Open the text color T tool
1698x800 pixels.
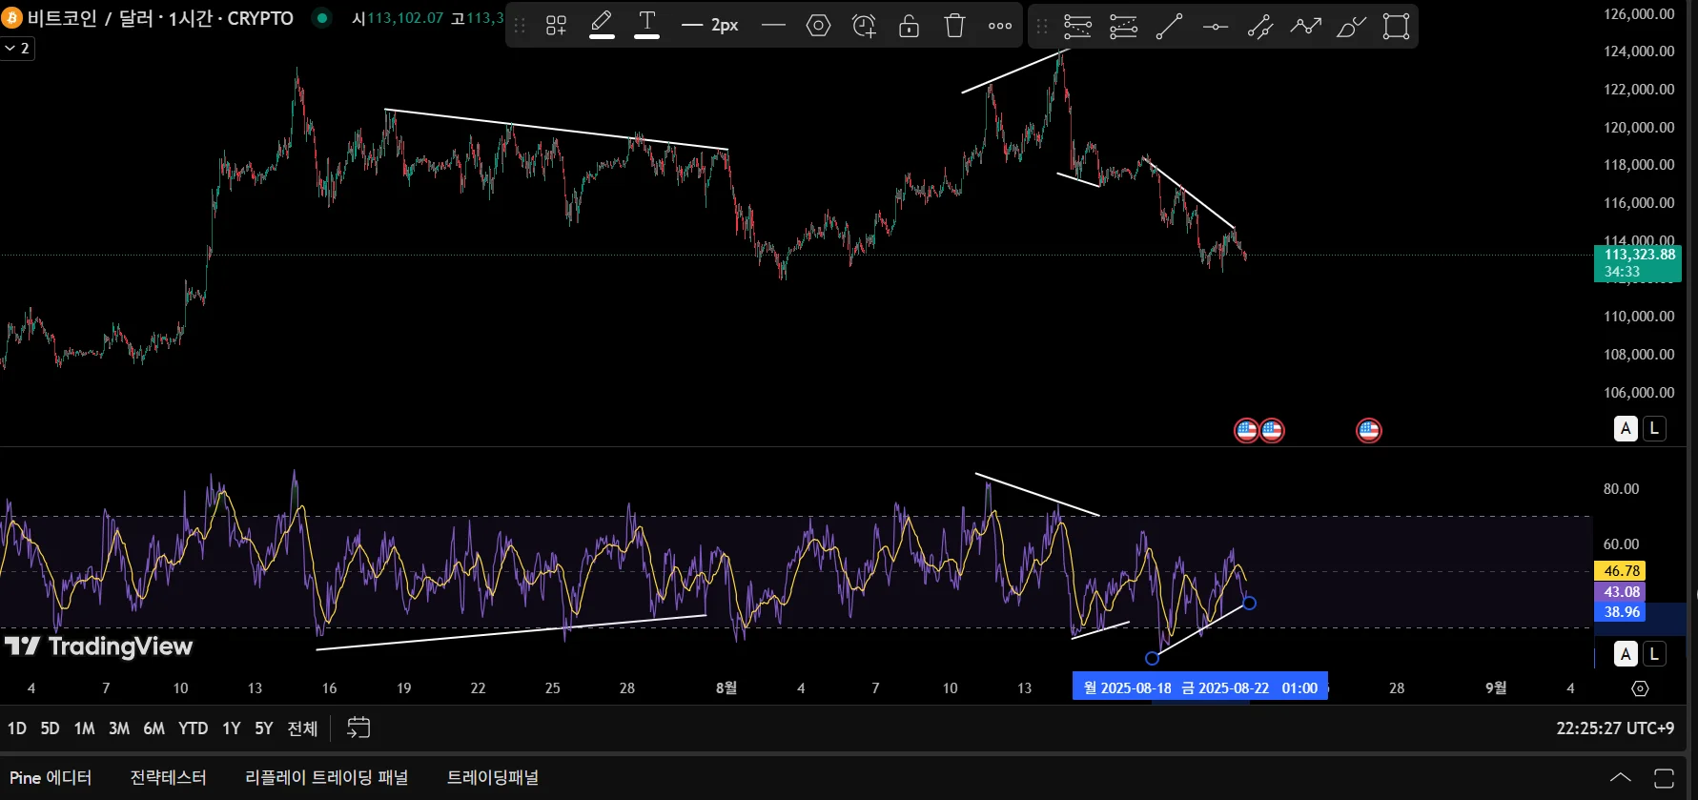(646, 25)
